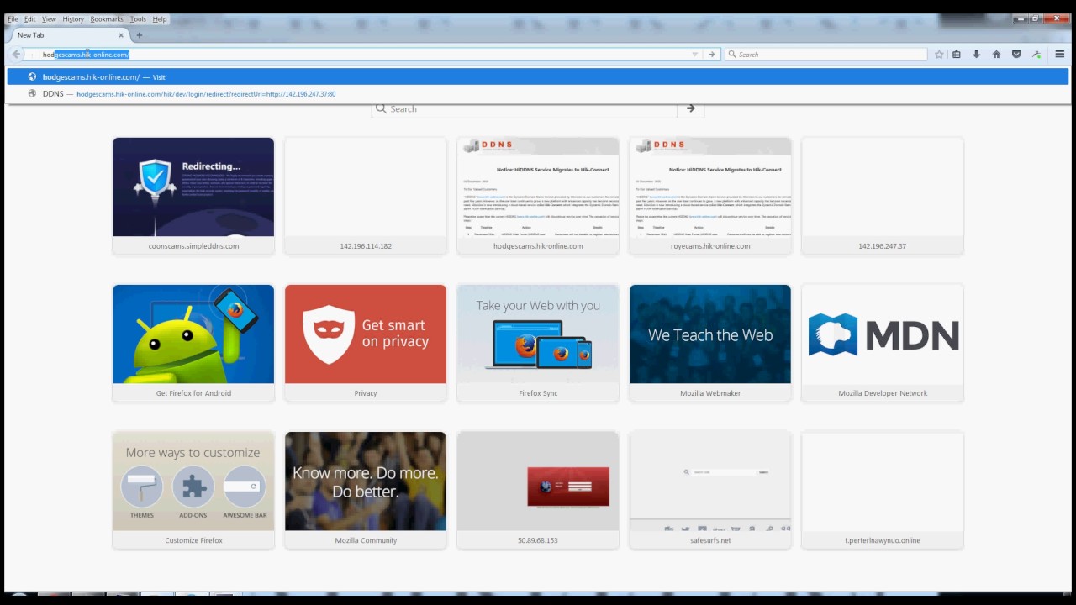Open the Pocket icon in the toolbar

tap(1016, 54)
